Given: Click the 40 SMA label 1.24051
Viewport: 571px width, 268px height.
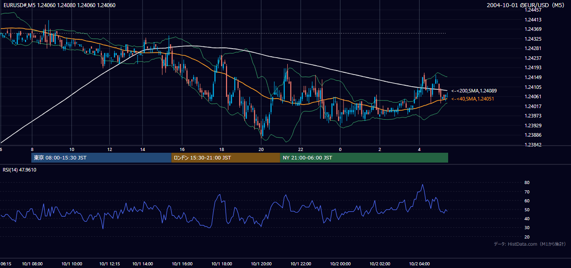Looking at the screenshot, I should click(x=473, y=99).
